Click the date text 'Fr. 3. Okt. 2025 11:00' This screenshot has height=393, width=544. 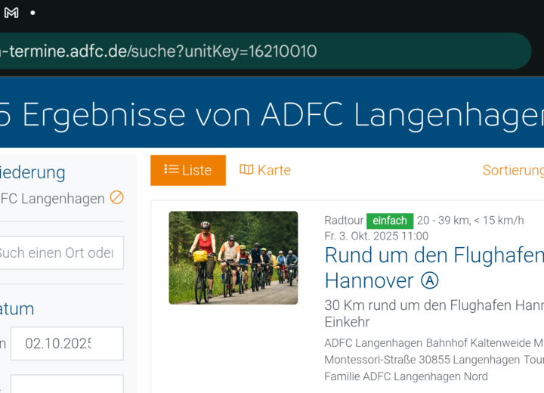[376, 236]
